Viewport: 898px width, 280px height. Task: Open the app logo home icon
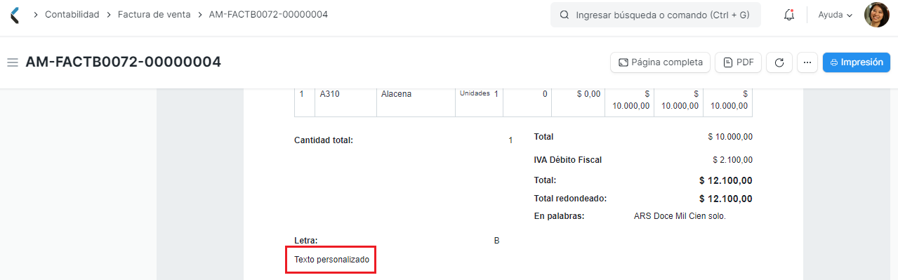tap(14, 15)
